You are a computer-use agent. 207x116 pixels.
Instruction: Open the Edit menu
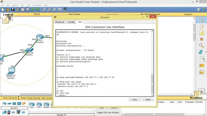8,5
